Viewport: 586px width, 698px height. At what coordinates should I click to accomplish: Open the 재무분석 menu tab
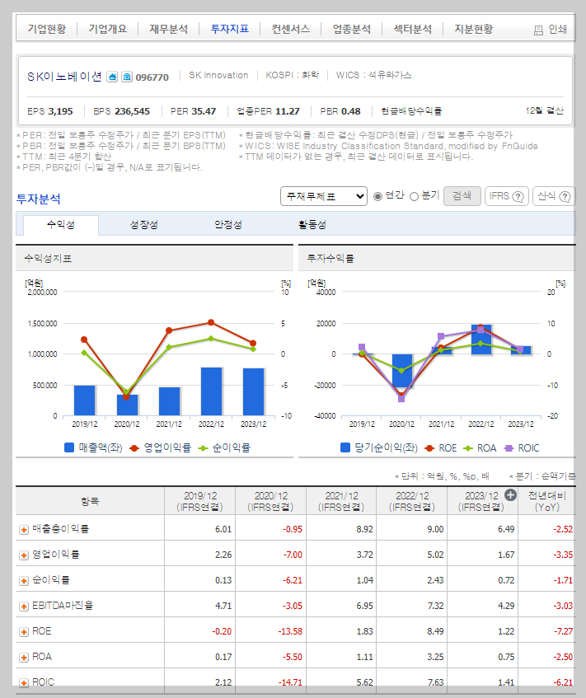[x=168, y=29]
